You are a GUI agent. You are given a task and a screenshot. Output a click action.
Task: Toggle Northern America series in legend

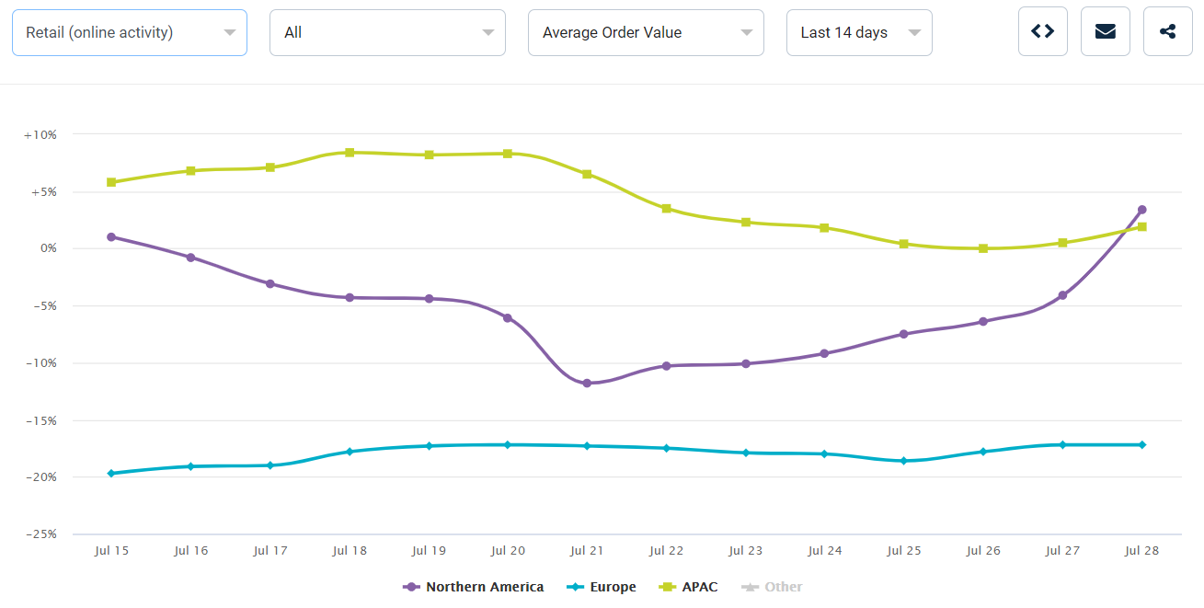tap(474, 587)
